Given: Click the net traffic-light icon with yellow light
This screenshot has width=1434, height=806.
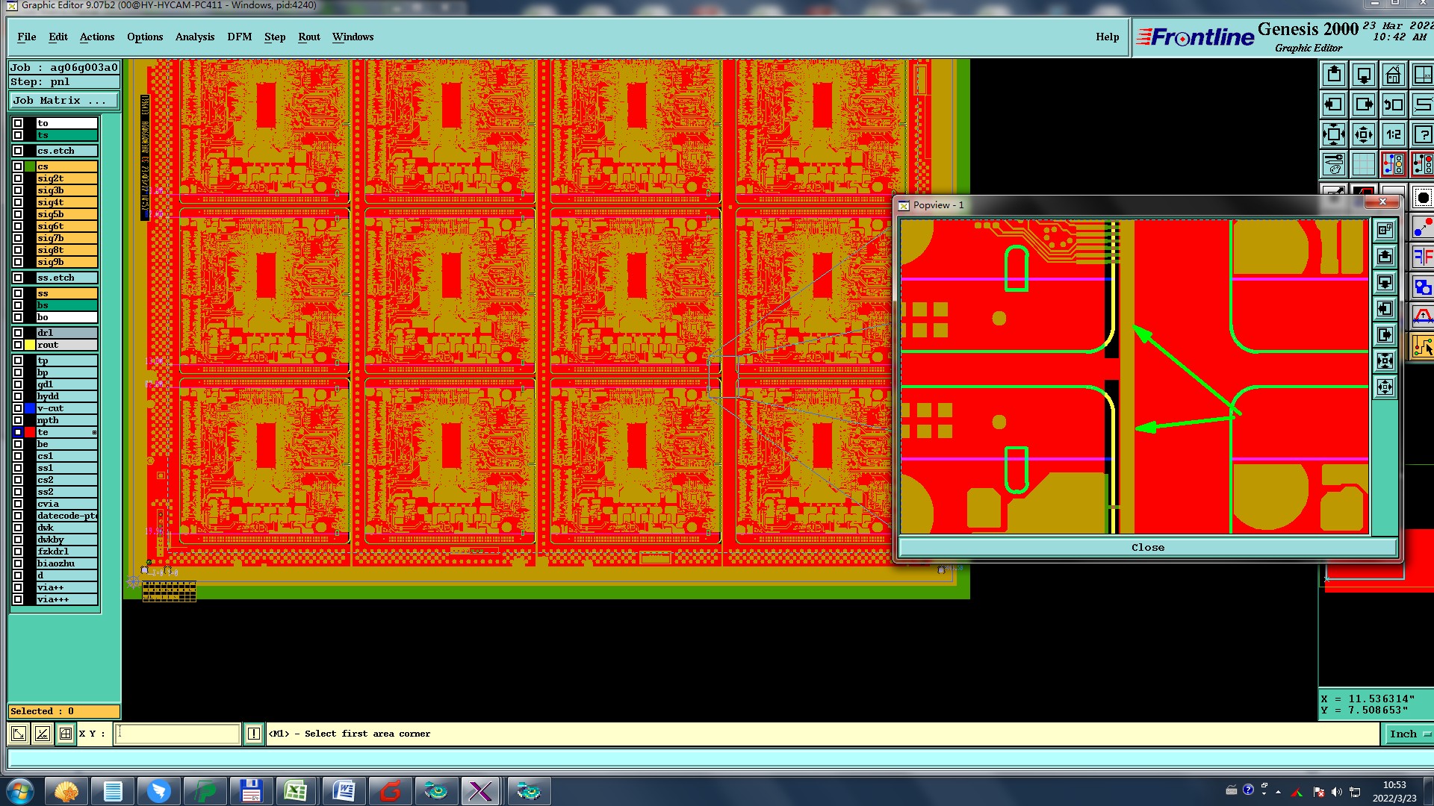Looking at the screenshot, I should 1394,164.
